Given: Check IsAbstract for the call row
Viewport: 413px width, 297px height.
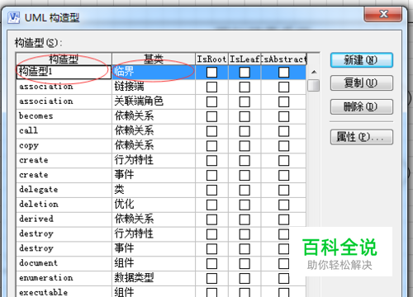Looking at the screenshot, I should click(x=283, y=131).
